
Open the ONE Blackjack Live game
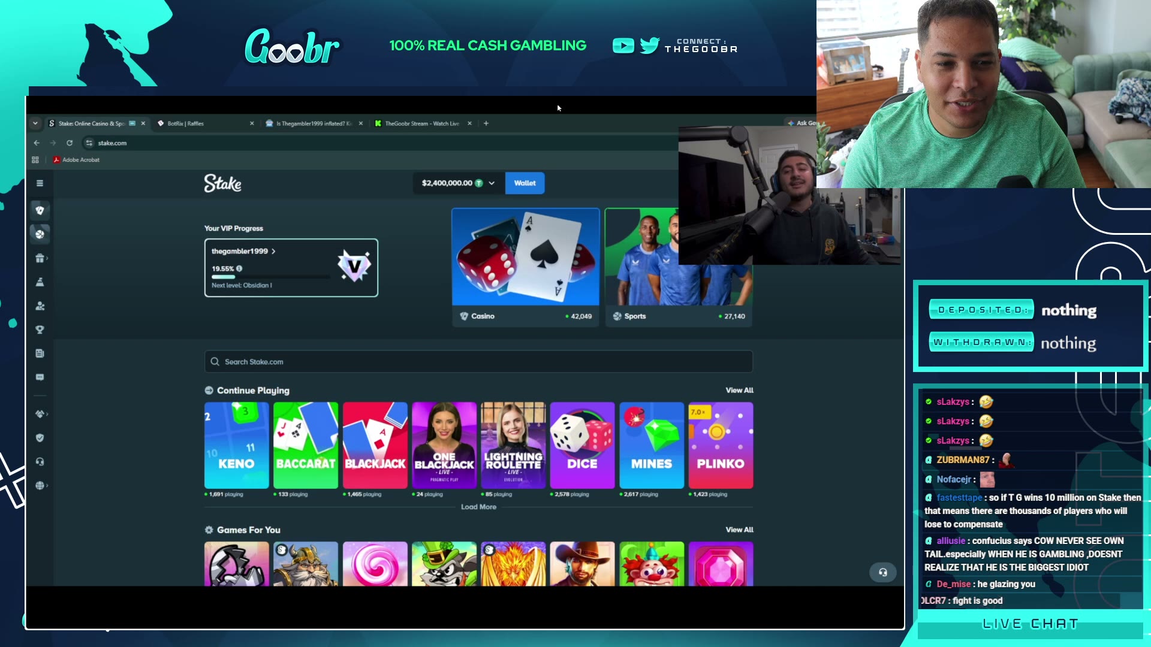(444, 446)
